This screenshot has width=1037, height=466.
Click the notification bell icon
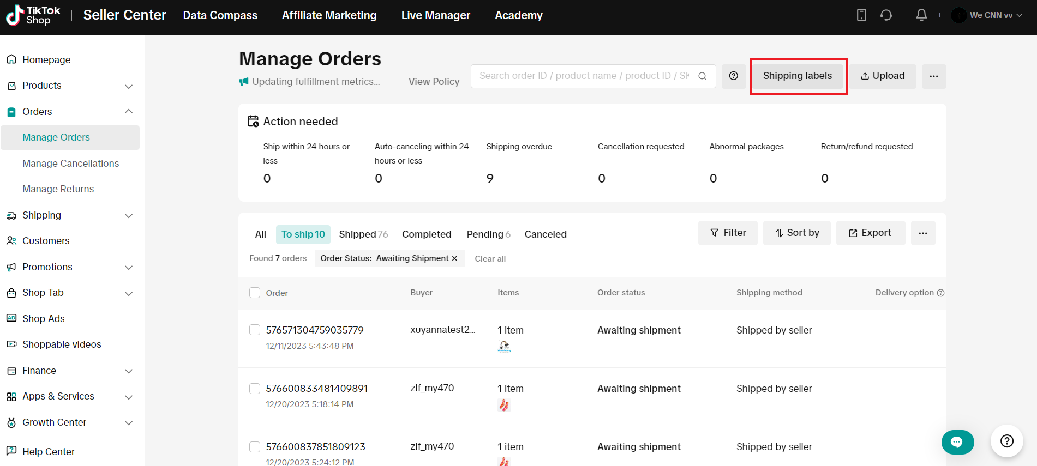click(x=921, y=15)
